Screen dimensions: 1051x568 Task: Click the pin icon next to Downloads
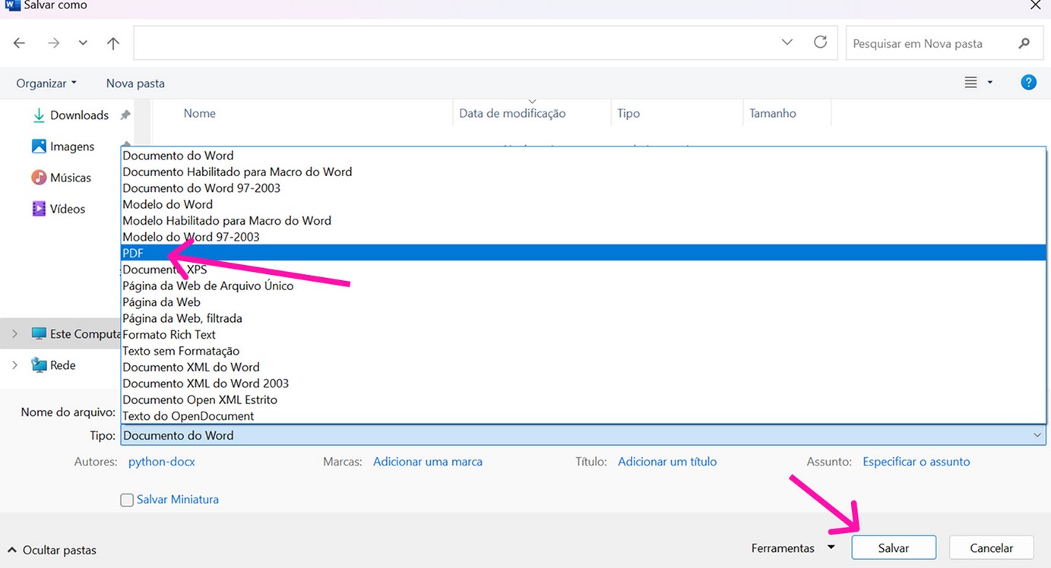click(125, 115)
